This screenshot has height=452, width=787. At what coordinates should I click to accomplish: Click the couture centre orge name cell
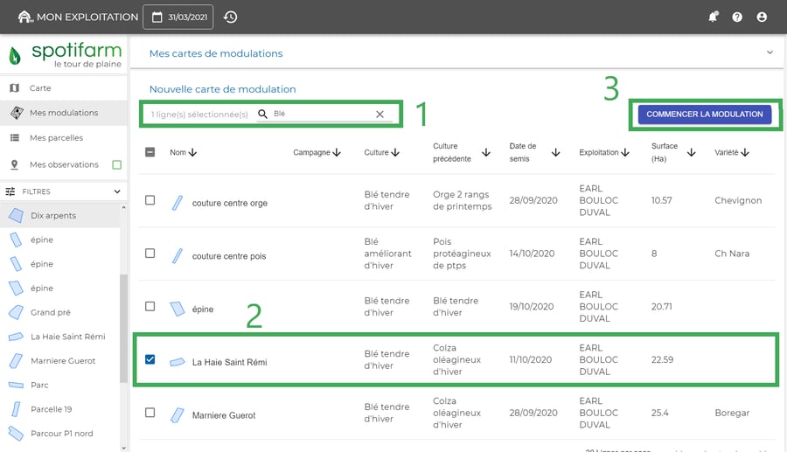[x=230, y=203]
